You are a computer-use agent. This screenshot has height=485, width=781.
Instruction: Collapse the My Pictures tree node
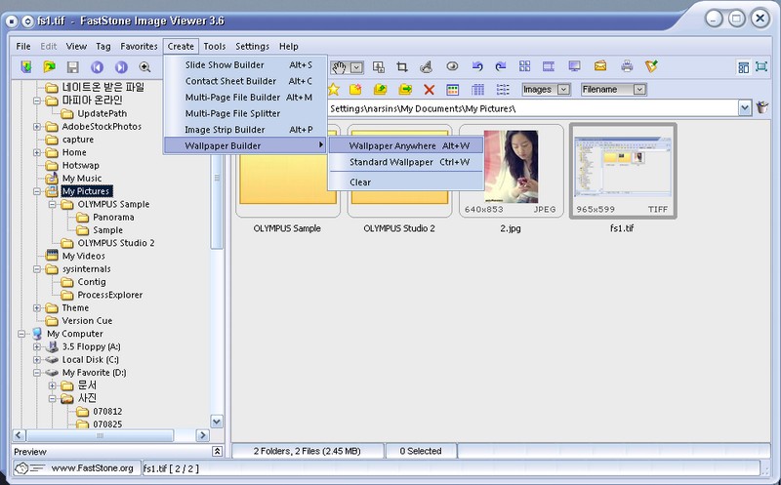click(37, 191)
